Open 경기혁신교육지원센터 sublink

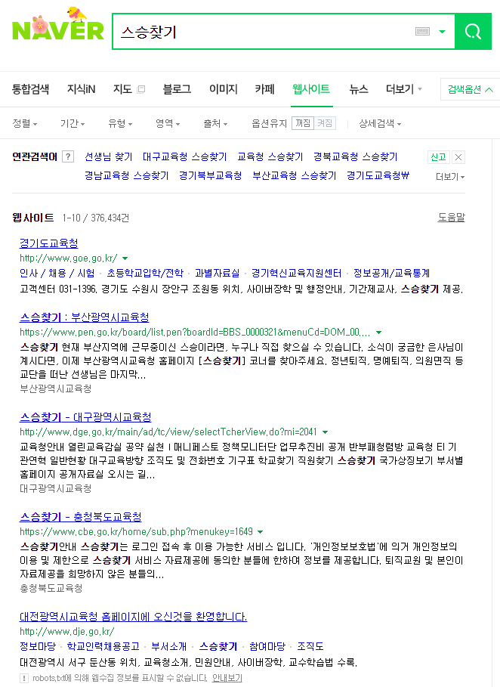pyautogui.click(x=296, y=274)
